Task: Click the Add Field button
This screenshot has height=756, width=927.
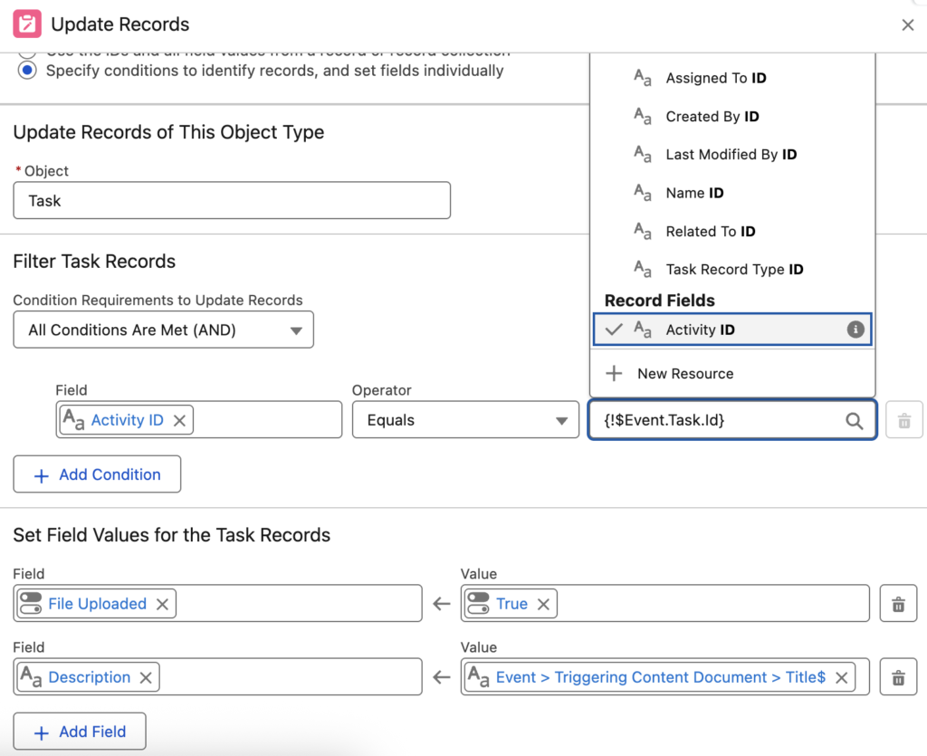Action: tap(80, 732)
